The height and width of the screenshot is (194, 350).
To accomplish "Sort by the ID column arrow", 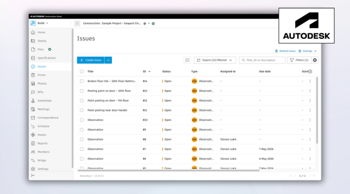I will (x=149, y=72).
